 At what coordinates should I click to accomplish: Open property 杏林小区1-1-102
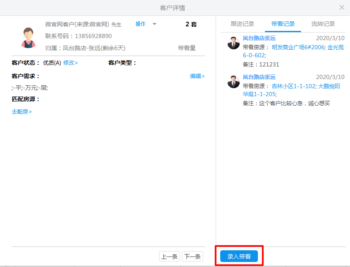click(293, 86)
